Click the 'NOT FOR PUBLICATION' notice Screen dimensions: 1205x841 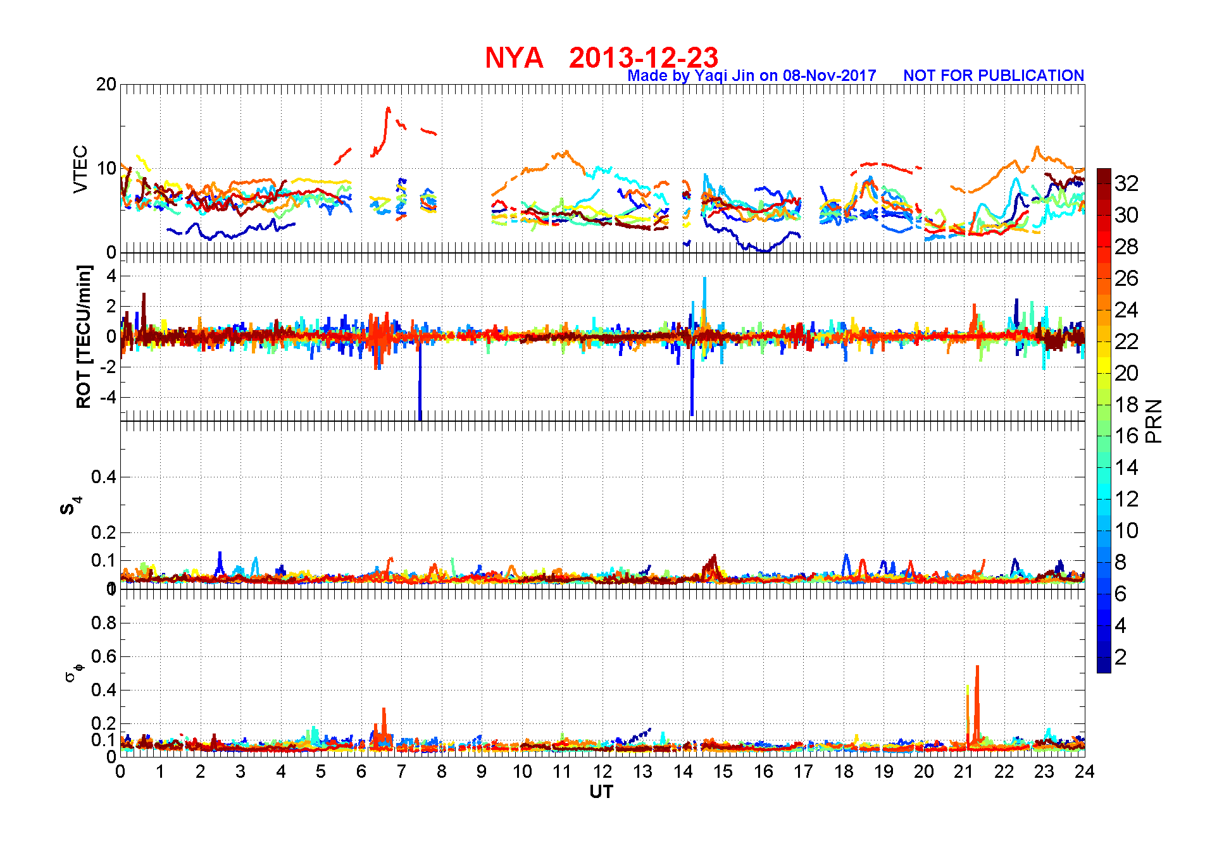pos(994,75)
